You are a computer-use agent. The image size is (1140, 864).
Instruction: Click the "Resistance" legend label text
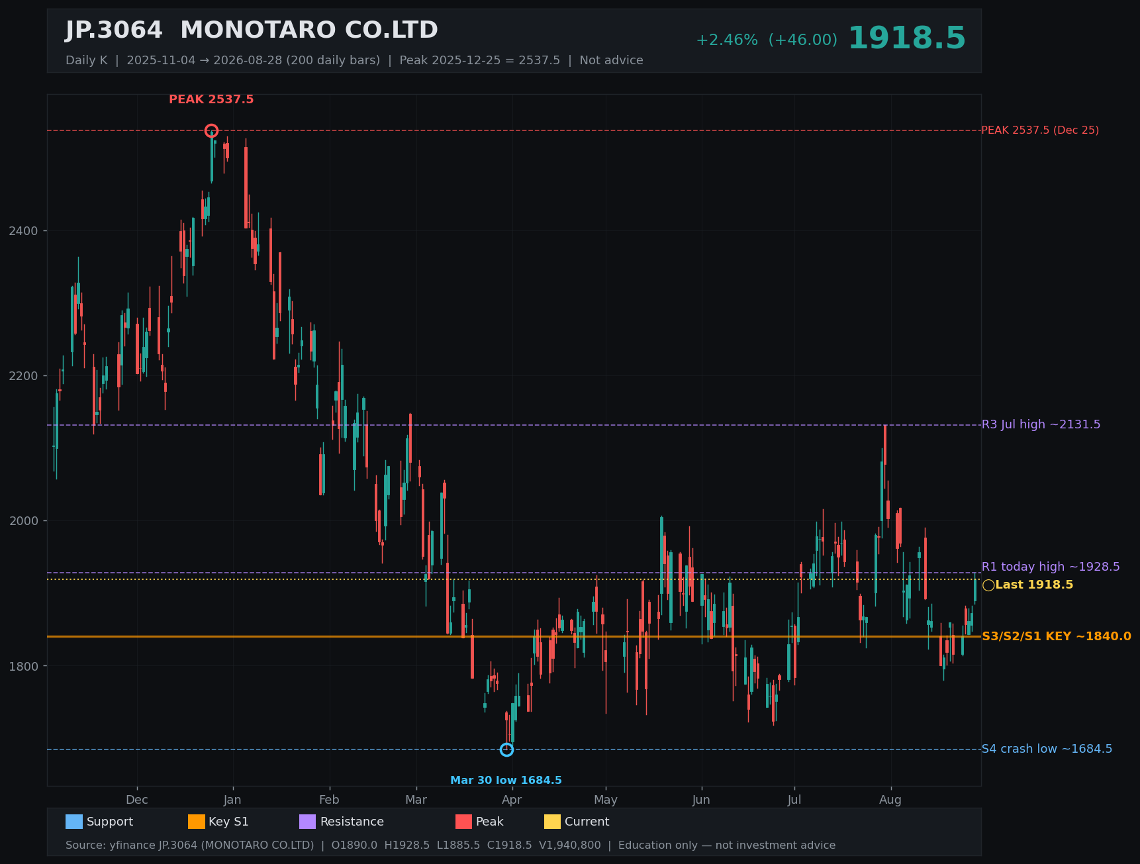tap(352, 822)
